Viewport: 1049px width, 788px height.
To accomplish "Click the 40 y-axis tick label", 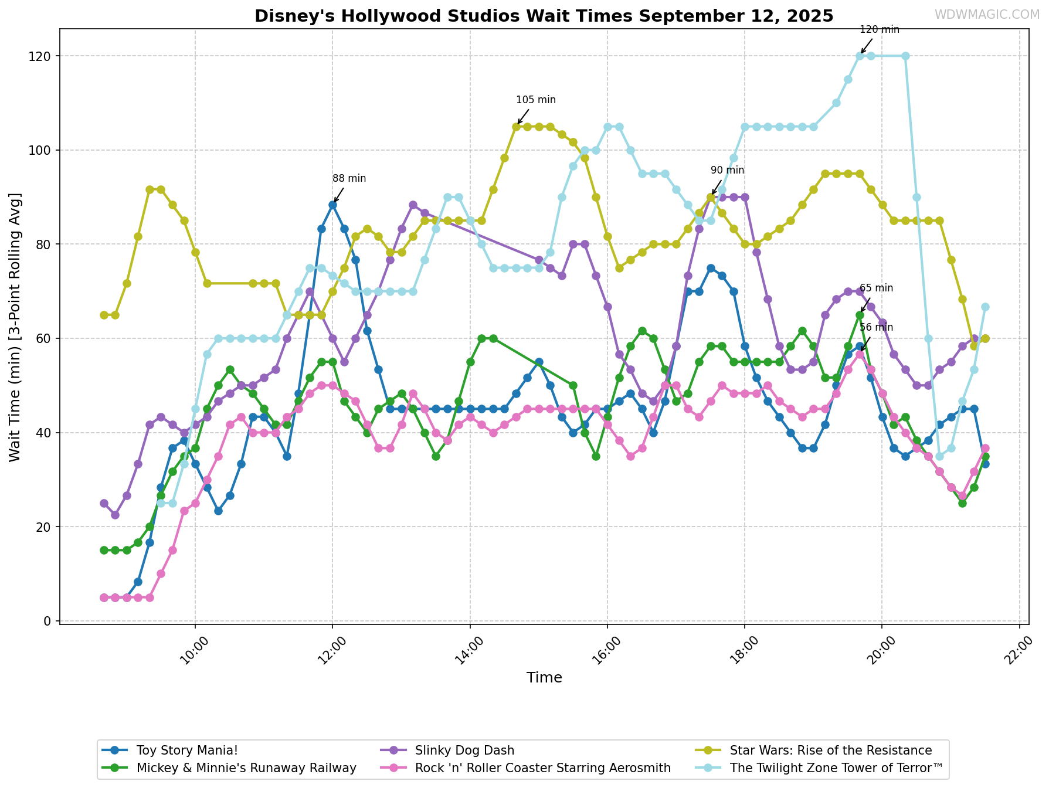I will pos(45,433).
